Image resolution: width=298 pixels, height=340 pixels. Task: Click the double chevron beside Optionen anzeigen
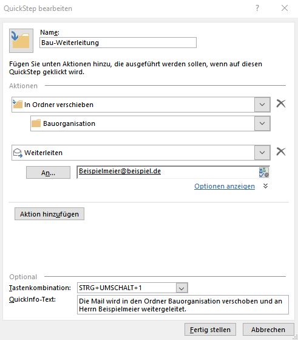pos(266,186)
